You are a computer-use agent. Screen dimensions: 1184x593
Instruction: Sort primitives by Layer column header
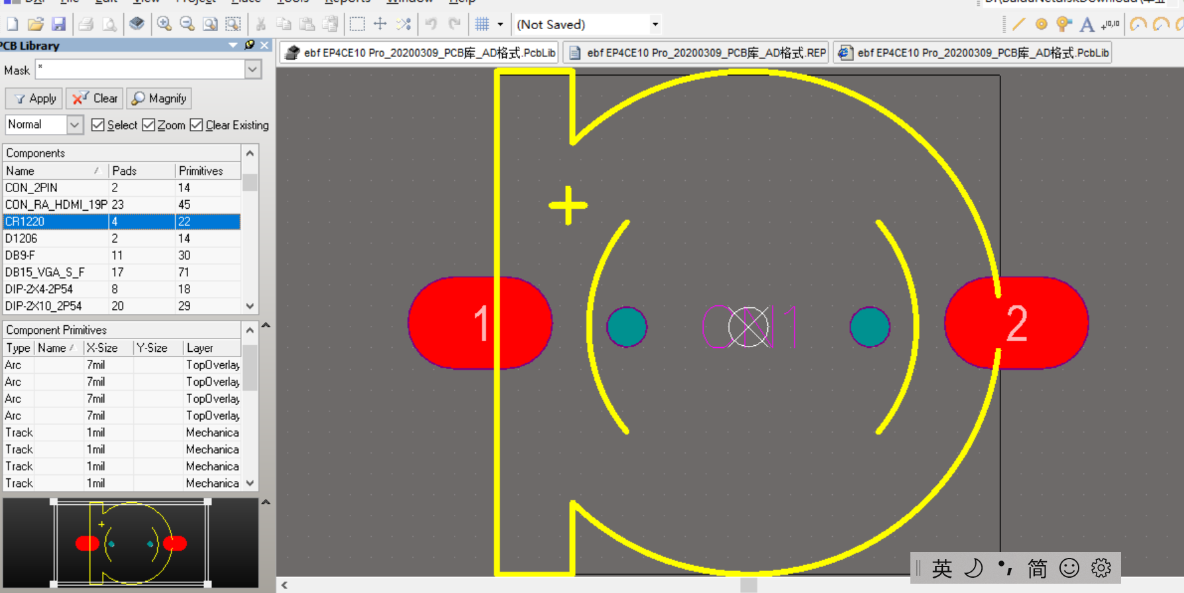(x=212, y=347)
